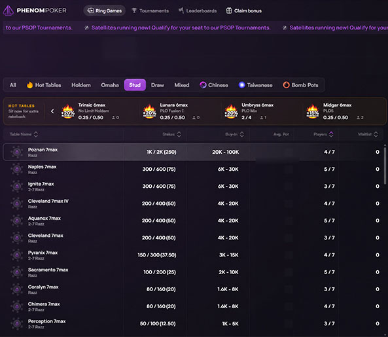Image resolution: width=388 pixels, height=337 pixels.
Task: Open Ring Games section
Action: pyautogui.click(x=105, y=10)
